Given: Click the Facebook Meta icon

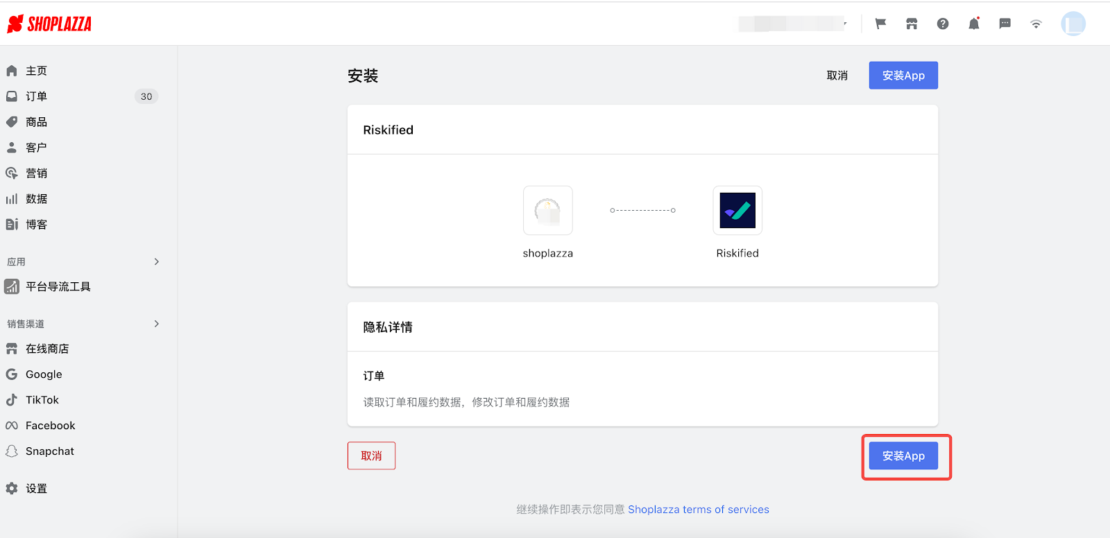Looking at the screenshot, I should click(x=12, y=426).
